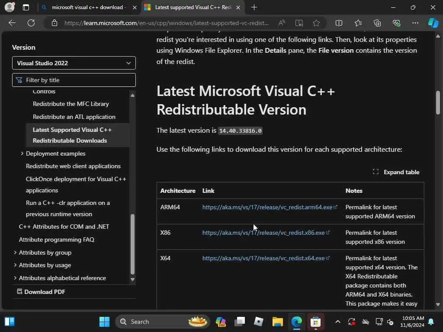Click the main page scrollbar thumb
The height and width of the screenshot is (332, 443).
(x=438, y=102)
